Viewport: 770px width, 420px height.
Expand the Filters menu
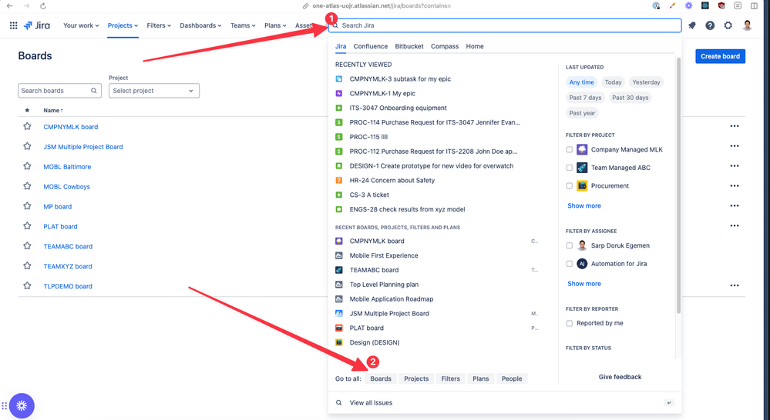pyautogui.click(x=159, y=25)
